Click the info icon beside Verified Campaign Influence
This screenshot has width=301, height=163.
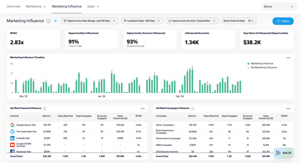[193, 108]
